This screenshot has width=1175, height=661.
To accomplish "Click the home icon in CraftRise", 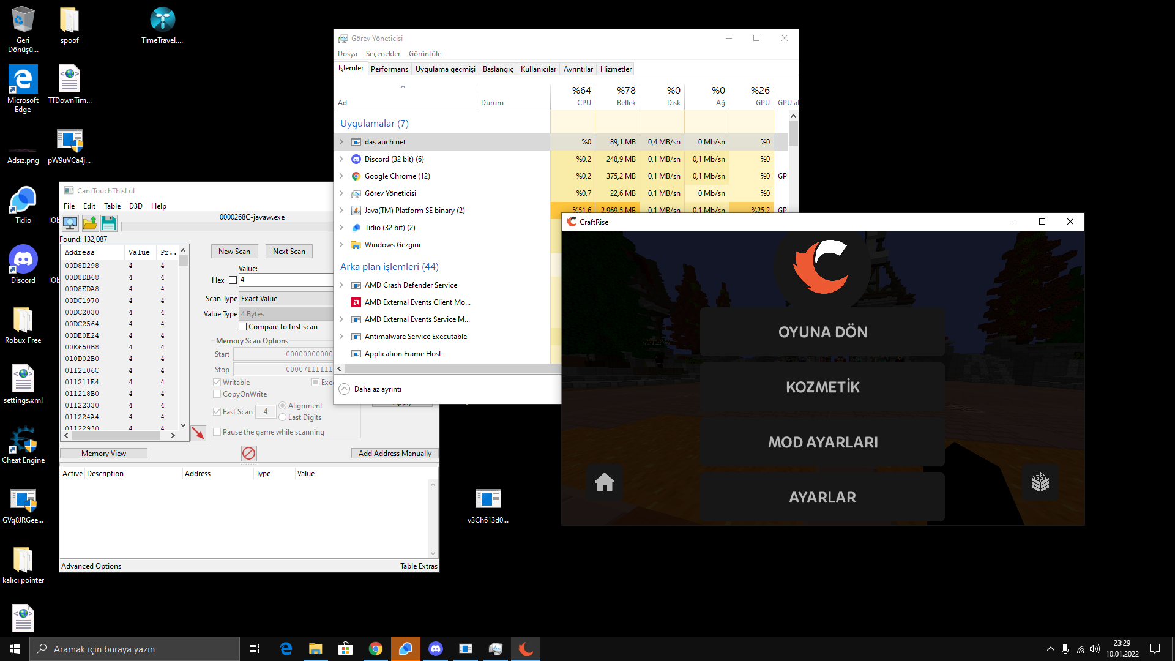I will tap(605, 482).
